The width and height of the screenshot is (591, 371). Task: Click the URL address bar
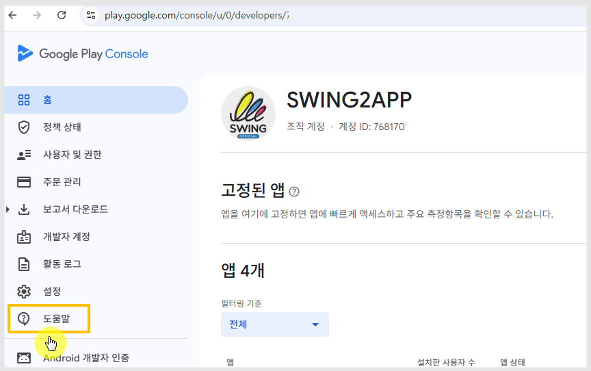pos(196,15)
